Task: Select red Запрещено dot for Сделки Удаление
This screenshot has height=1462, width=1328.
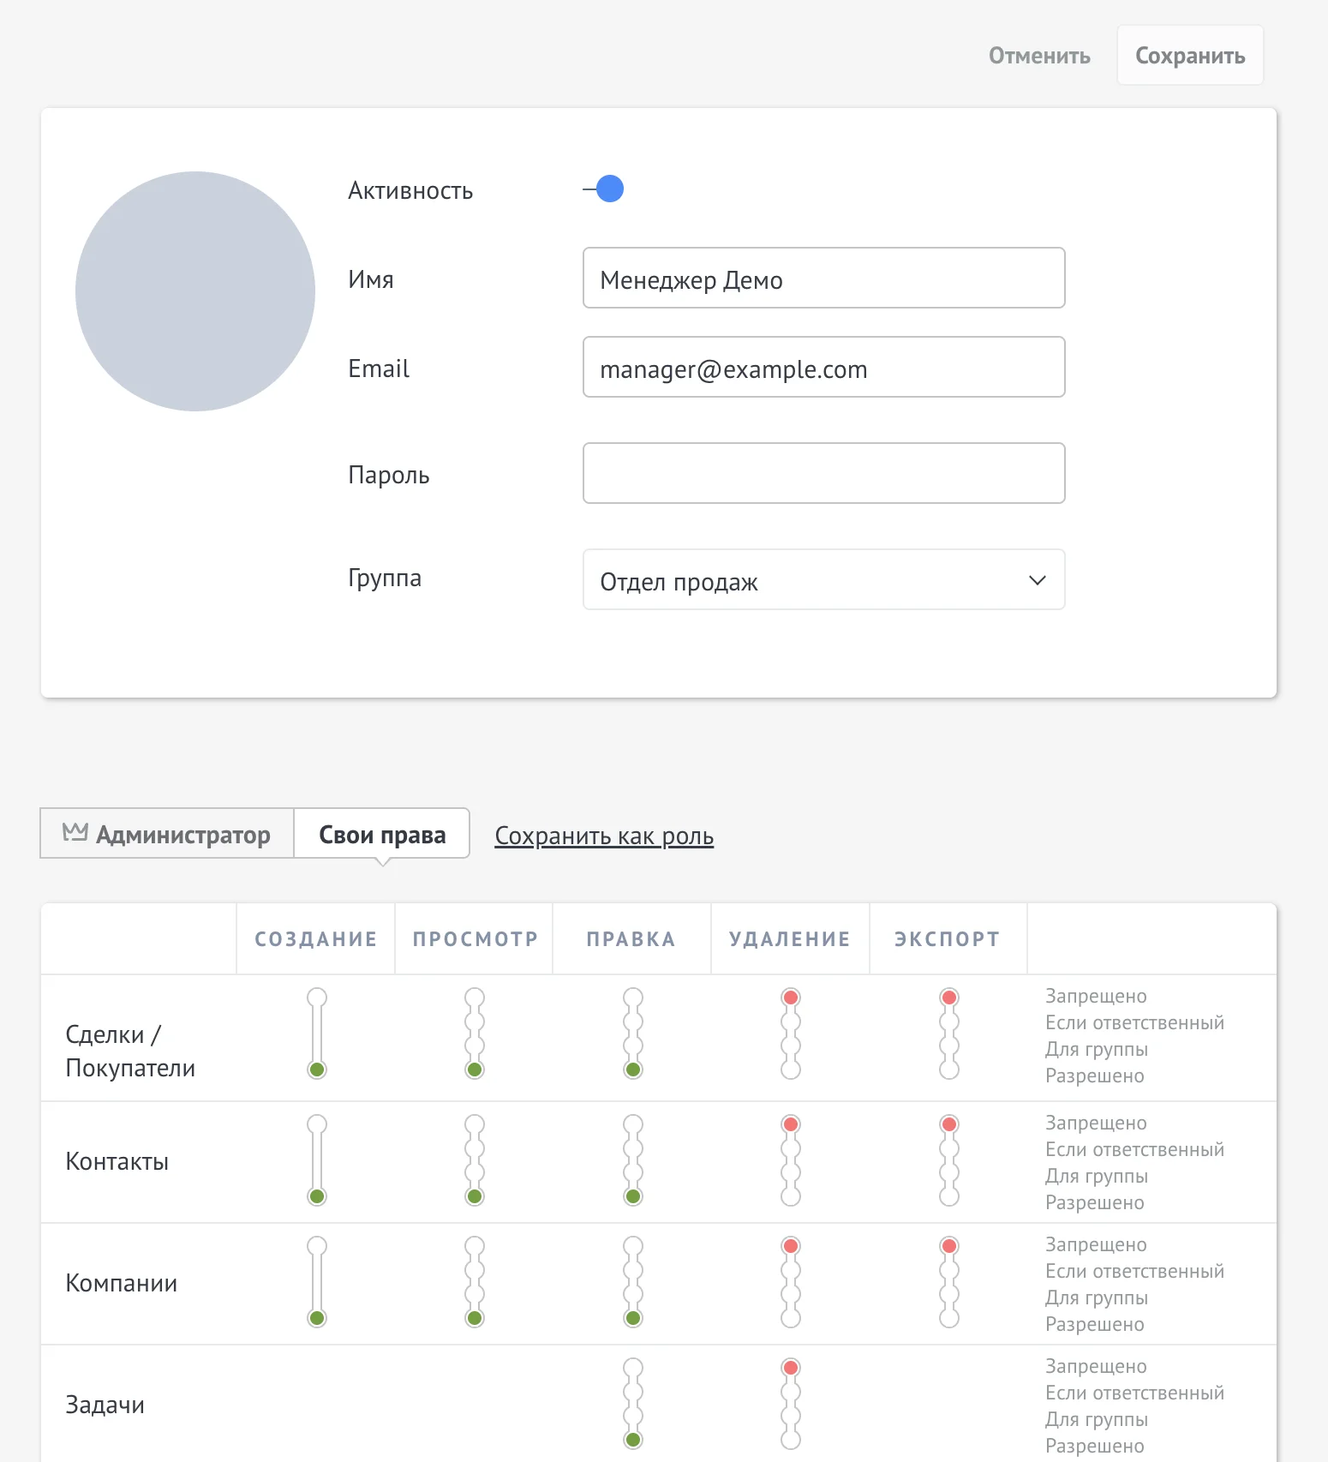Action: [791, 998]
